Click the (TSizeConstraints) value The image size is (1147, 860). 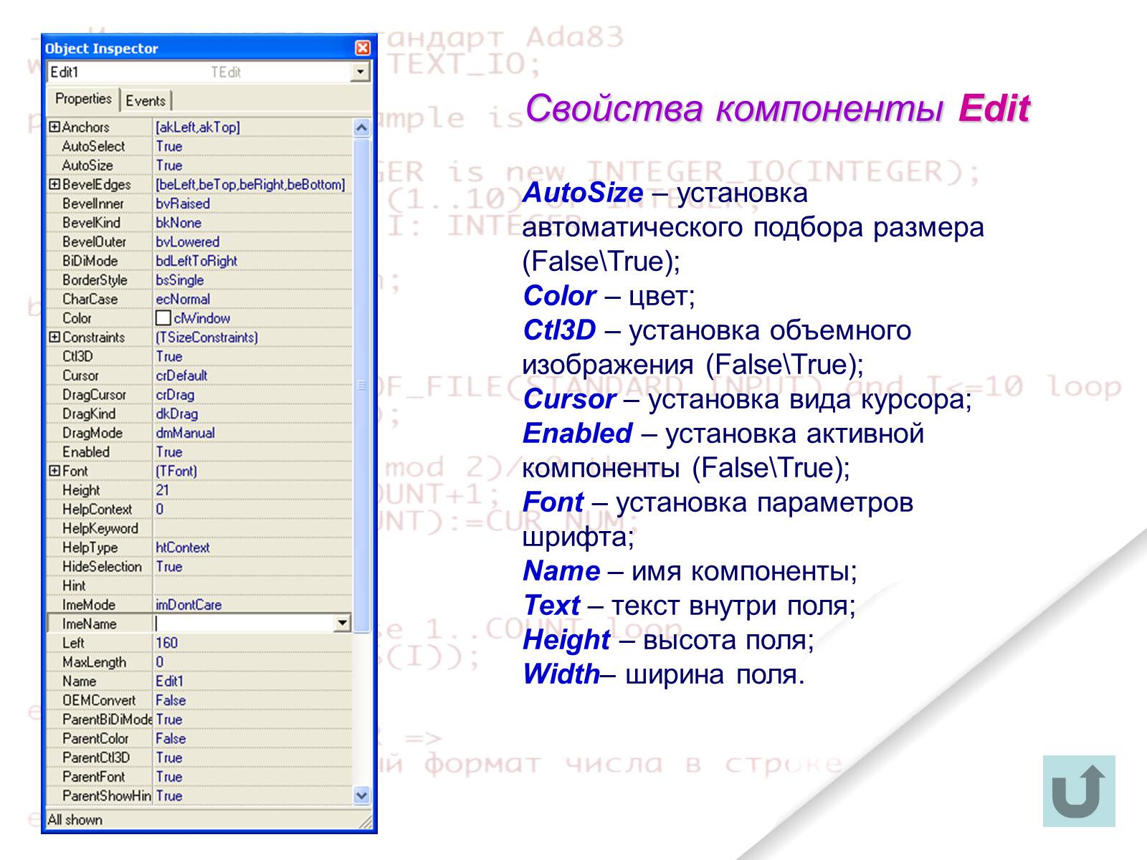click(206, 337)
